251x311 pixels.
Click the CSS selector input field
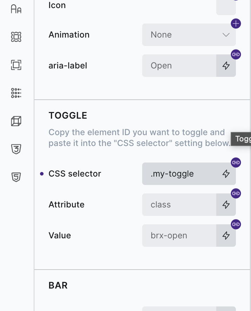coord(179,174)
